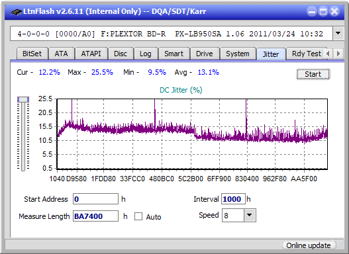
Task: Click into the Interval field
Action: pyautogui.click(x=233, y=199)
